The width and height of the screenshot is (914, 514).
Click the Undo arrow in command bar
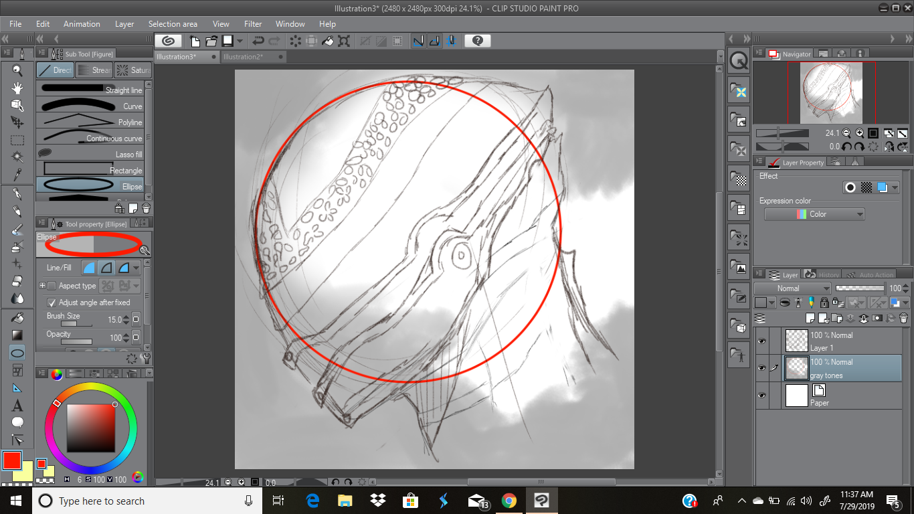pyautogui.click(x=258, y=41)
